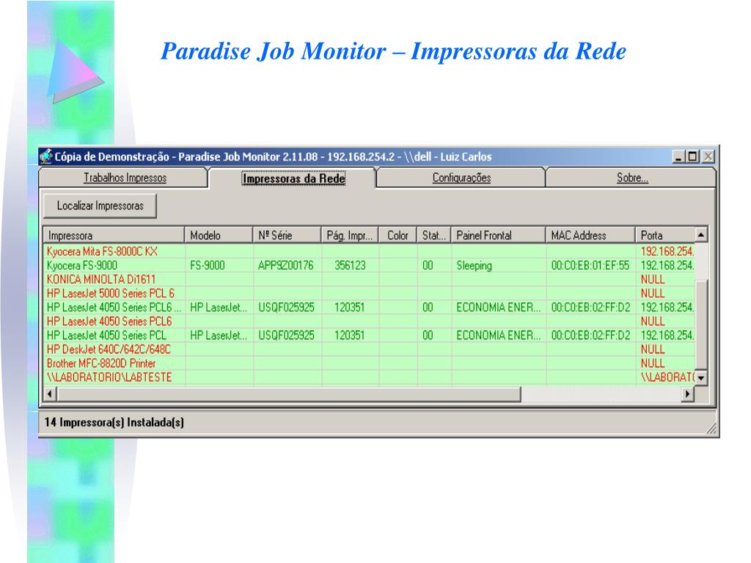The image size is (751, 563).
Task: Click the Paradise Job Monitor title bar icon
Action: pos(46,157)
